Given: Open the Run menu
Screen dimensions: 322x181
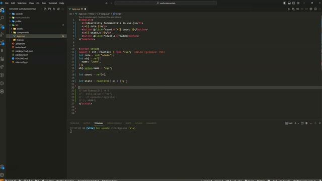Looking at the screenshot, I should (x=44, y=3).
